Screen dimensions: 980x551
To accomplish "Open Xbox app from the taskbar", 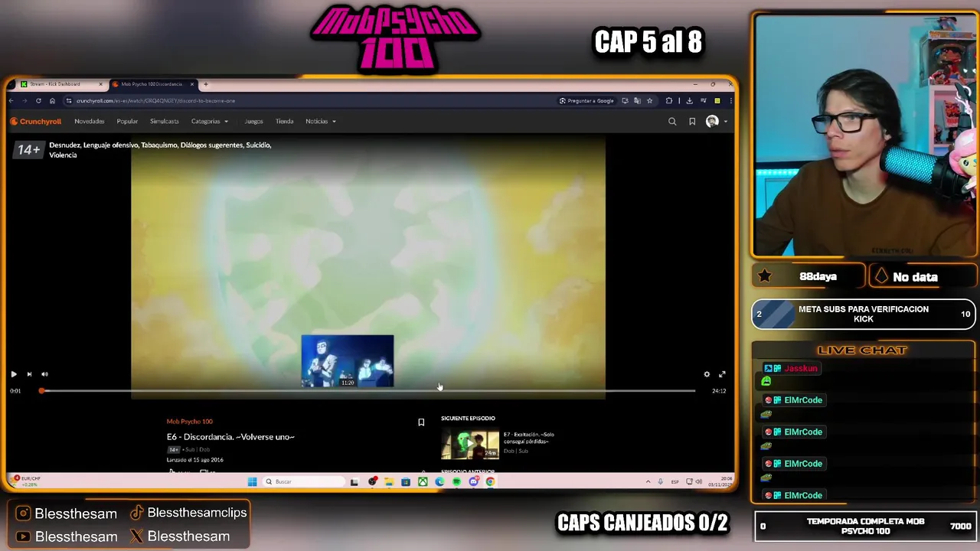I will click(423, 481).
